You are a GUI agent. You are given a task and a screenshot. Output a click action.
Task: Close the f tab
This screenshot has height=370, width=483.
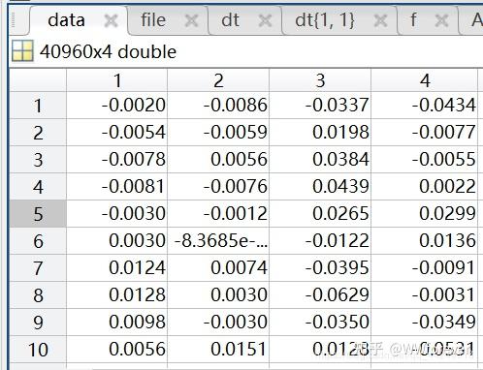[441, 21]
